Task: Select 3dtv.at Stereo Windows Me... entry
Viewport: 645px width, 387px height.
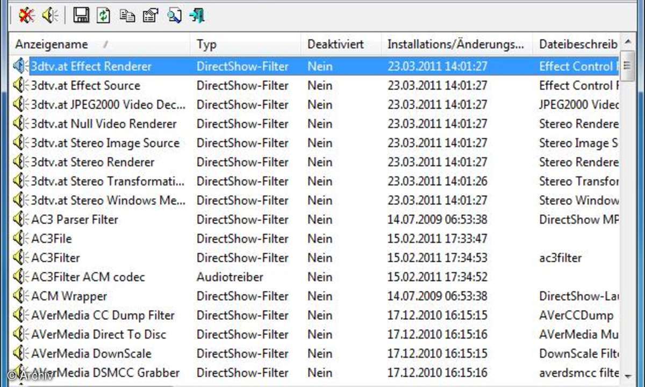Action: (x=108, y=200)
